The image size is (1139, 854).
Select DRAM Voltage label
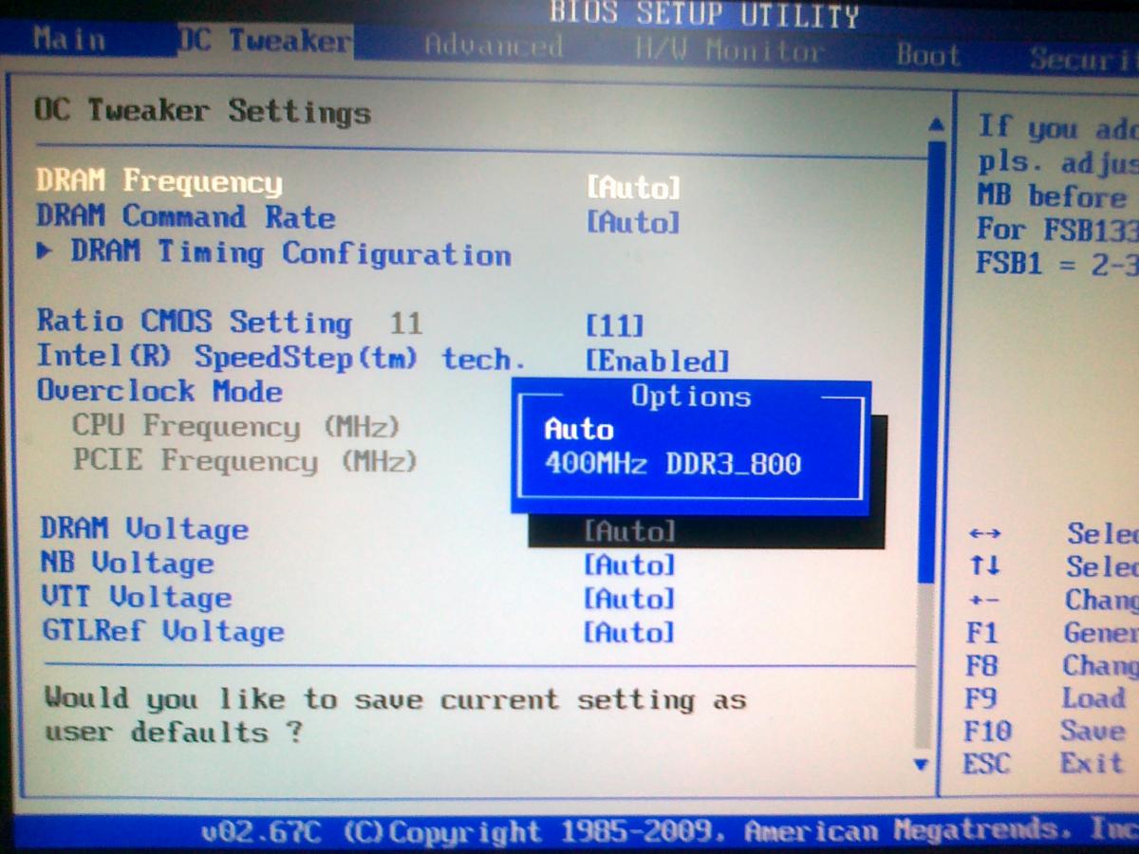pyautogui.click(x=144, y=529)
